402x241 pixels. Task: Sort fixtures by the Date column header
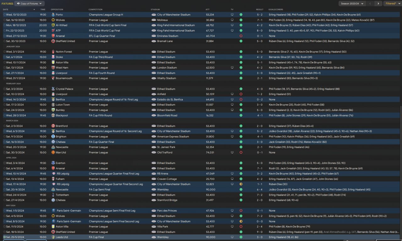[6, 9]
